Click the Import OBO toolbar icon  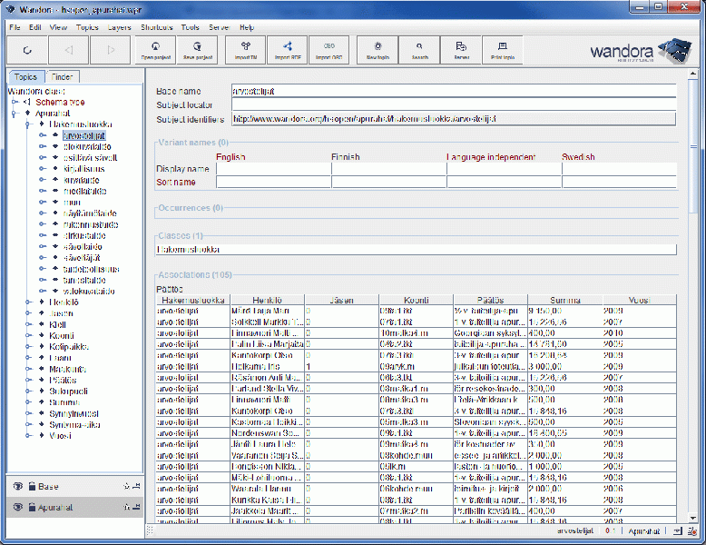point(328,49)
